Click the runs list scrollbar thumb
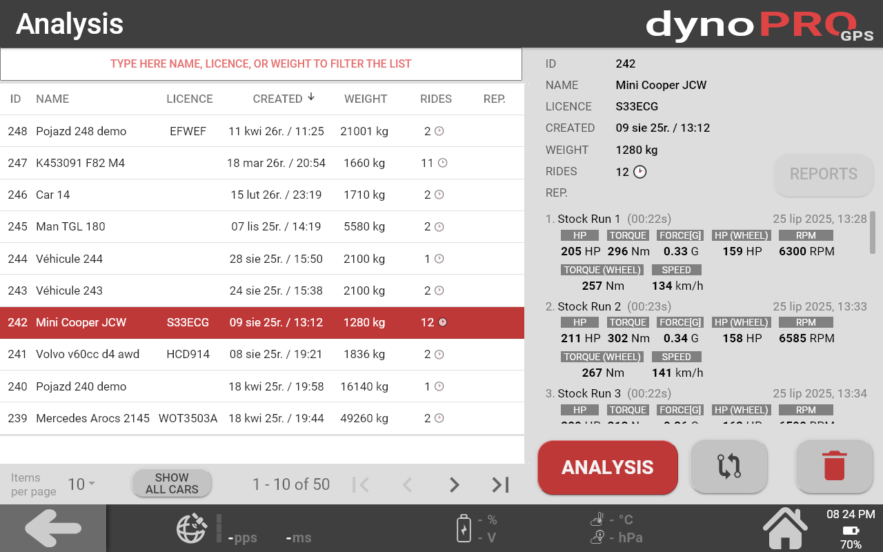 click(873, 233)
